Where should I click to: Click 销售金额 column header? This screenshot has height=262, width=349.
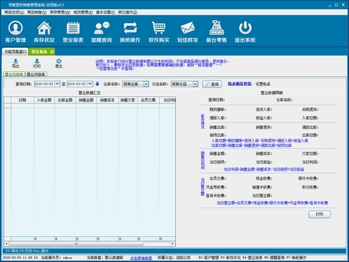click(x=86, y=100)
